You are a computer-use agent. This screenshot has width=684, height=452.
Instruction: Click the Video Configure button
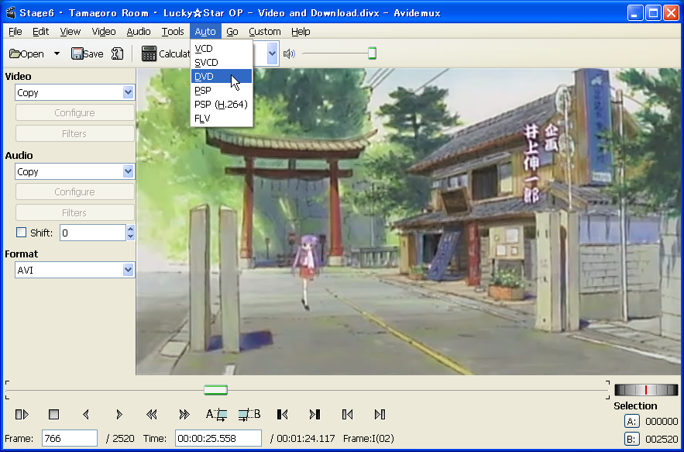[74, 112]
